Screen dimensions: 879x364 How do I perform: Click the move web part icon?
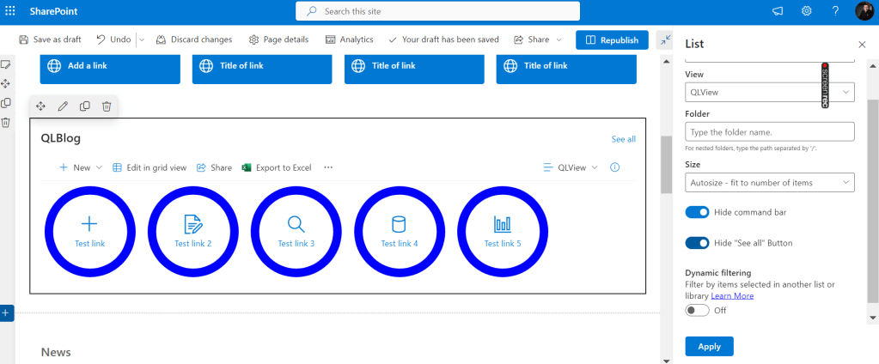pyautogui.click(x=40, y=106)
